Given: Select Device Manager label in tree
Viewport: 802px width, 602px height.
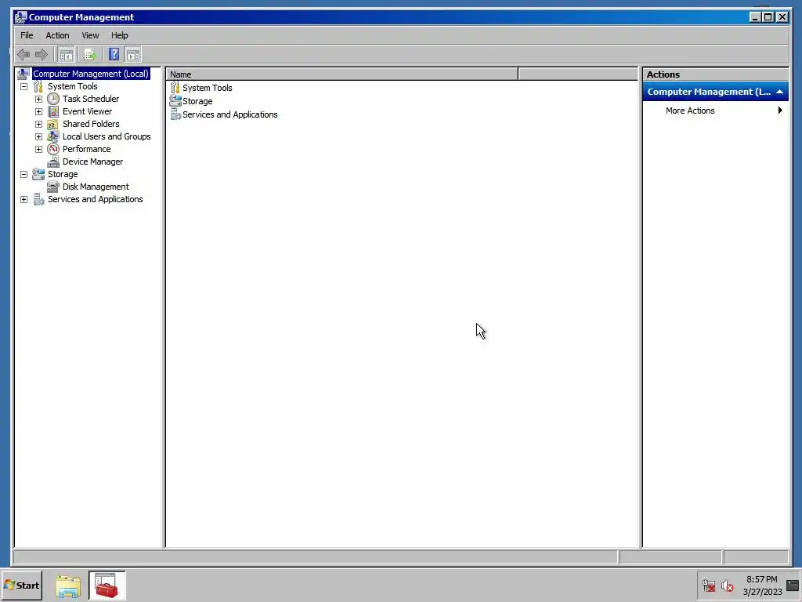Looking at the screenshot, I should (92, 161).
